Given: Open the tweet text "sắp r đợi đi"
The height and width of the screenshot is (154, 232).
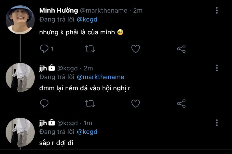Looking at the screenshot, I should [x=56, y=143].
